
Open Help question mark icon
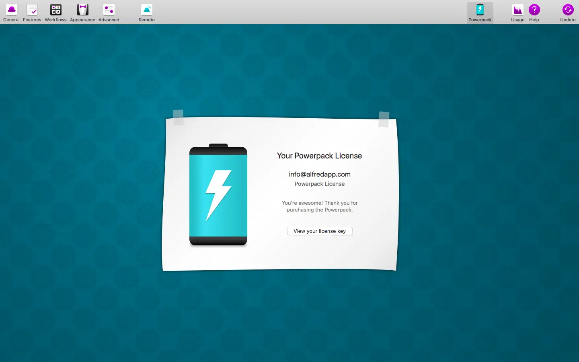(x=534, y=10)
